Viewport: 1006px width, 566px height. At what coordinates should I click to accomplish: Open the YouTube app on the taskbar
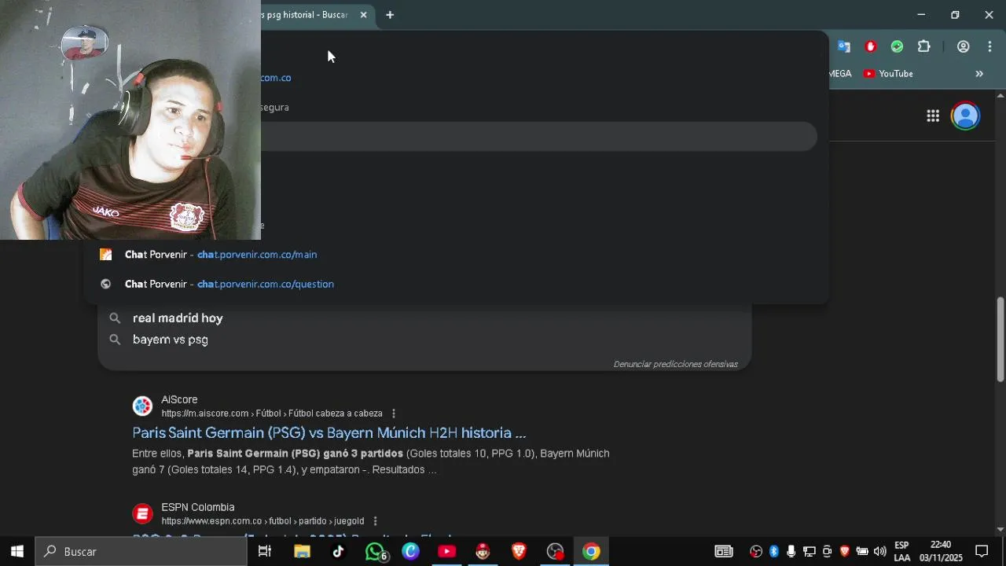pos(446,551)
